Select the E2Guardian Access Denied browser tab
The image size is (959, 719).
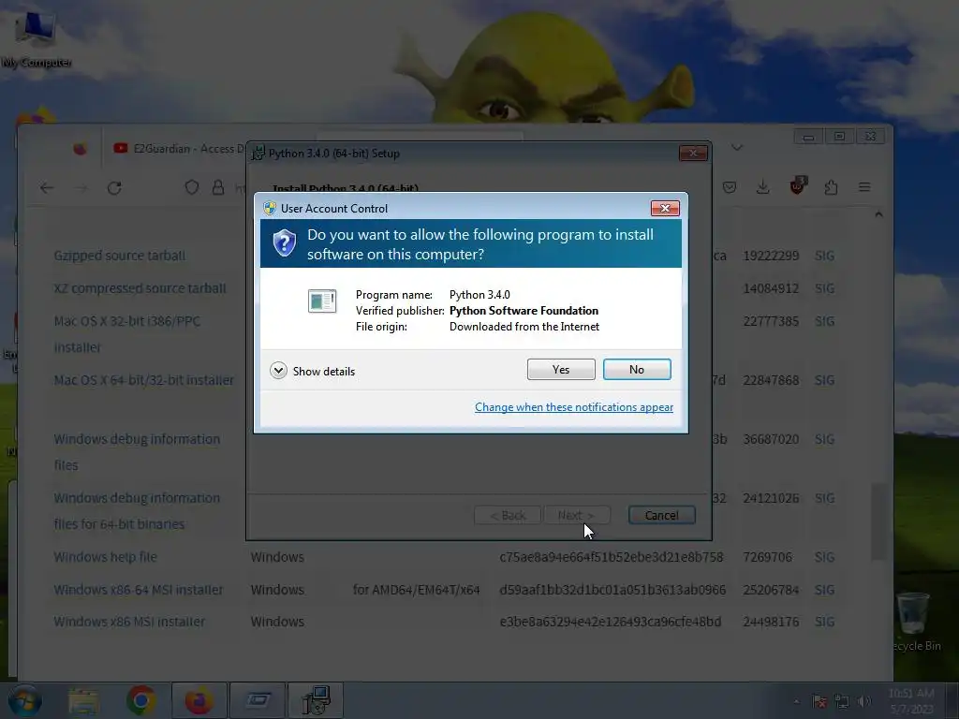[x=177, y=149]
